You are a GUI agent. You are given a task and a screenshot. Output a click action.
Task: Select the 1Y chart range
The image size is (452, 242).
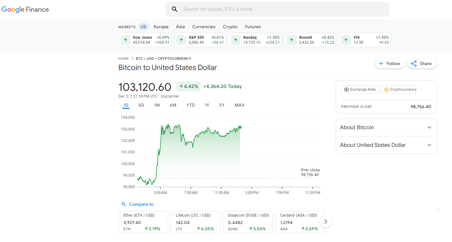207,105
